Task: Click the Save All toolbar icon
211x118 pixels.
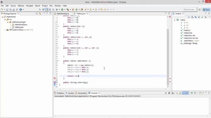Action: click(10, 10)
